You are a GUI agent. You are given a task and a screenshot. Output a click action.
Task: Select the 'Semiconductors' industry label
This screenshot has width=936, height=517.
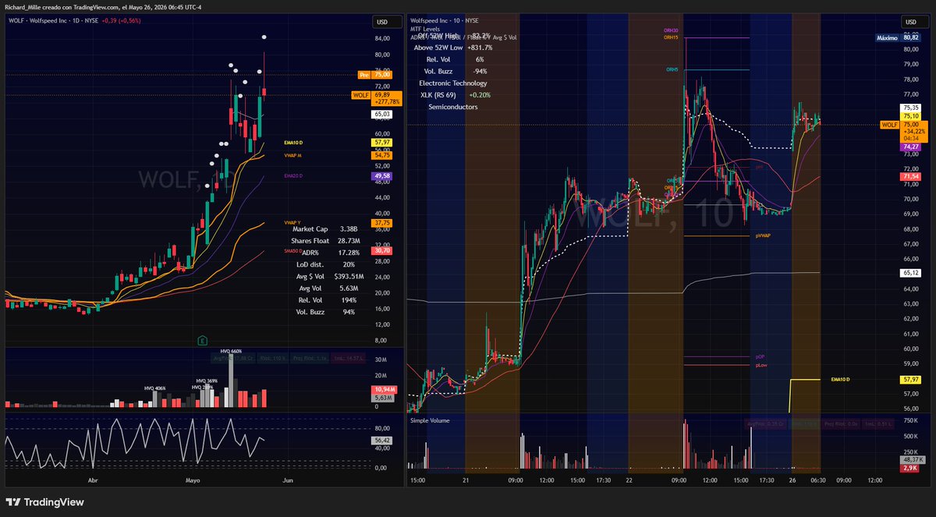pyautogui.click(x=453, y=107)
